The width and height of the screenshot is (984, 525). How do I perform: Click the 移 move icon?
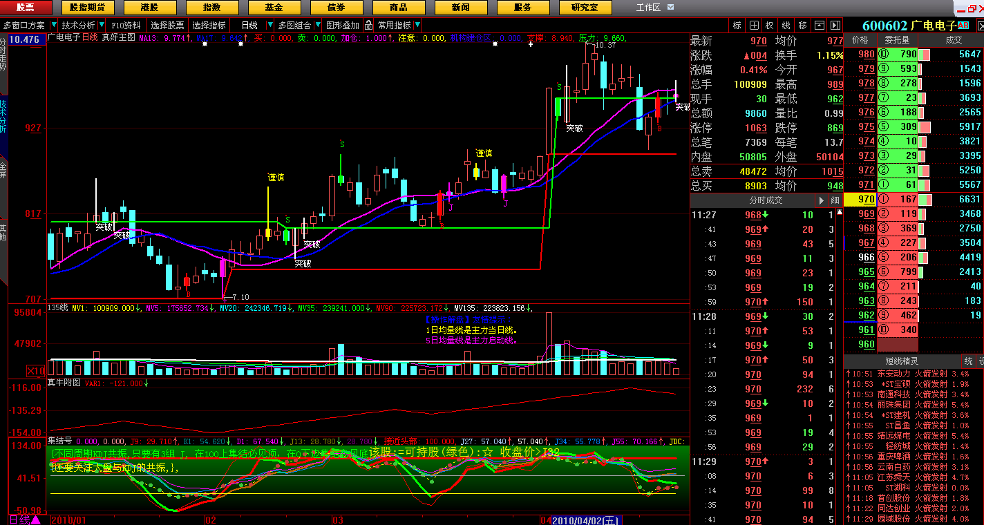point(802,26)
